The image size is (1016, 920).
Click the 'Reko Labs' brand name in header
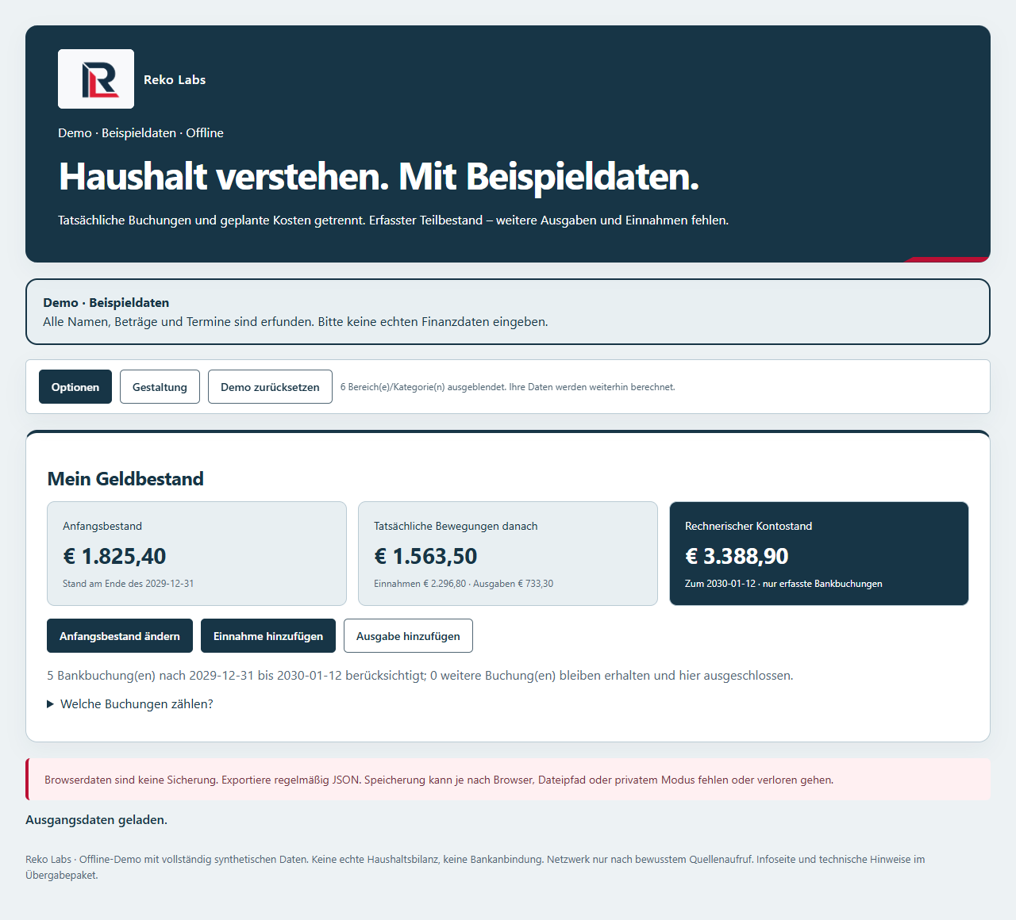175,79
